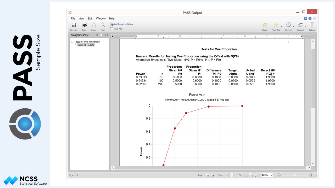Click the zoom slider handle
Image resolution: width=335 pixels, height=188 pixels.
pos(295,175)
